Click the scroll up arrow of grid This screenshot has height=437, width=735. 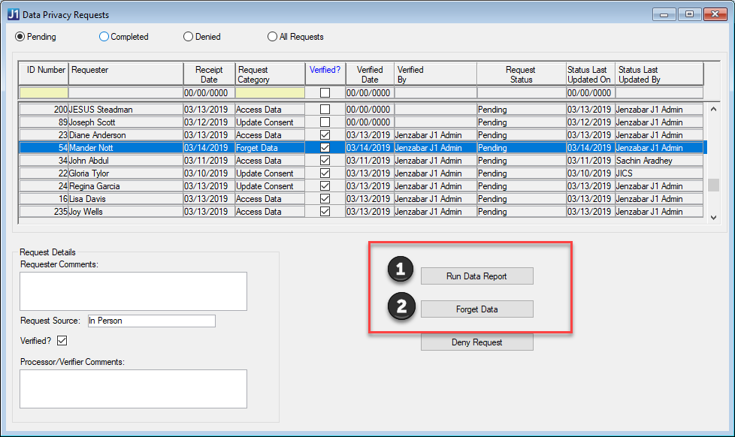713,109
